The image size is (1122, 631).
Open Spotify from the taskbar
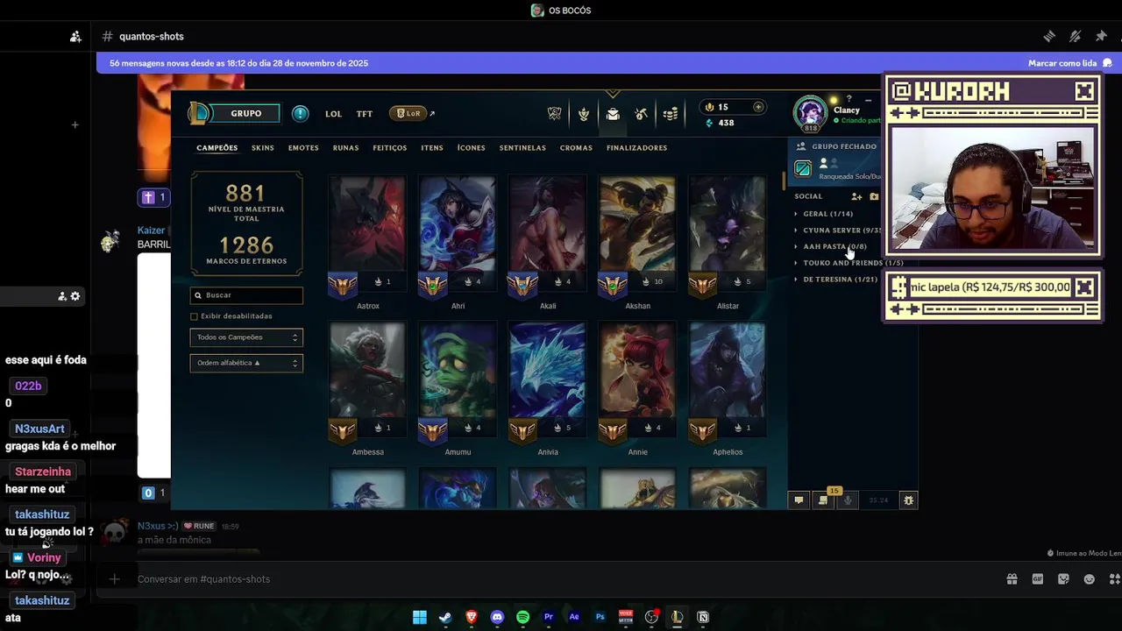(523, 617)
